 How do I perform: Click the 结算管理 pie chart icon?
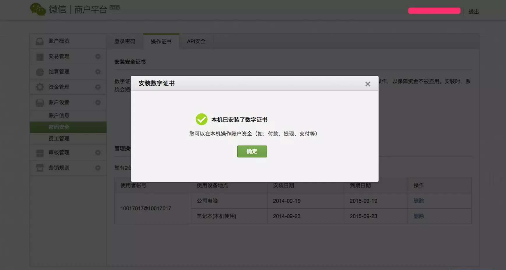pos(40,72)
